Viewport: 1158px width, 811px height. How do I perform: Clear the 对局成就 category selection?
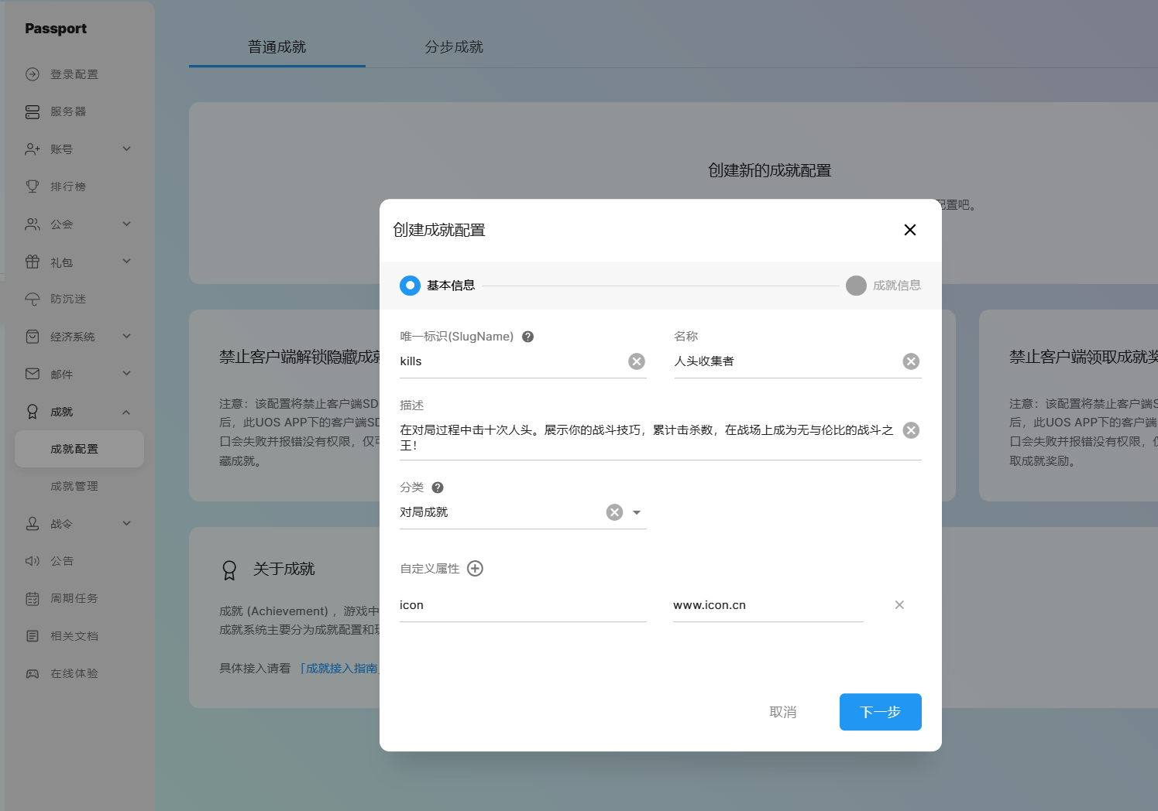[x=614, y=512]
